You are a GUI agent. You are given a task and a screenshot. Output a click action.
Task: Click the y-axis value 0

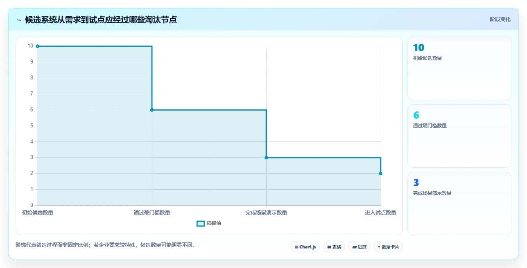pos(32,205)
